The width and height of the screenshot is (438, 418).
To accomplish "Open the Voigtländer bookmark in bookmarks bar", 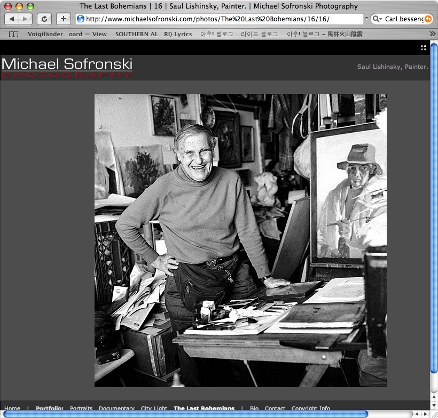I will point(67,34).
